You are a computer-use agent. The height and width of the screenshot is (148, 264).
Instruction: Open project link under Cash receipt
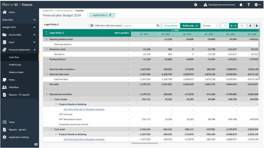(x=85, y=109)
